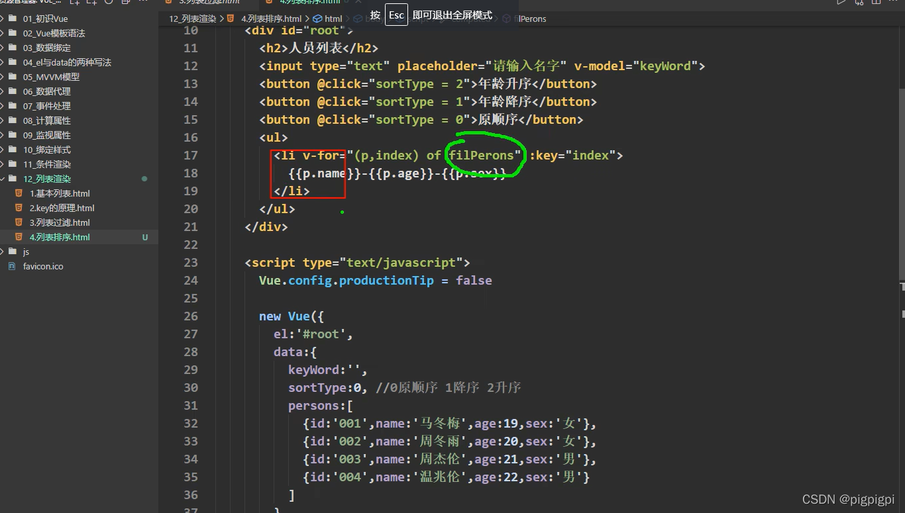
Task: Expand the 03_数据绑定 folder chevron
Action: 2,48
